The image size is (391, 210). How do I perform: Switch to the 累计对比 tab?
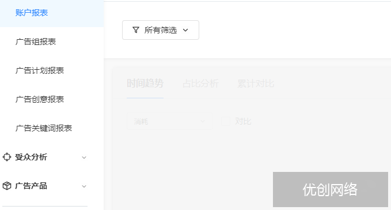point(256,84)
